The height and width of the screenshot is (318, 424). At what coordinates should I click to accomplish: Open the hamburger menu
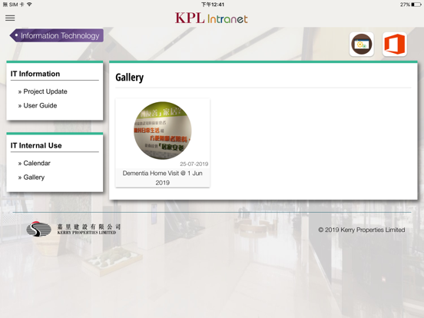click(x=10, y=18)
